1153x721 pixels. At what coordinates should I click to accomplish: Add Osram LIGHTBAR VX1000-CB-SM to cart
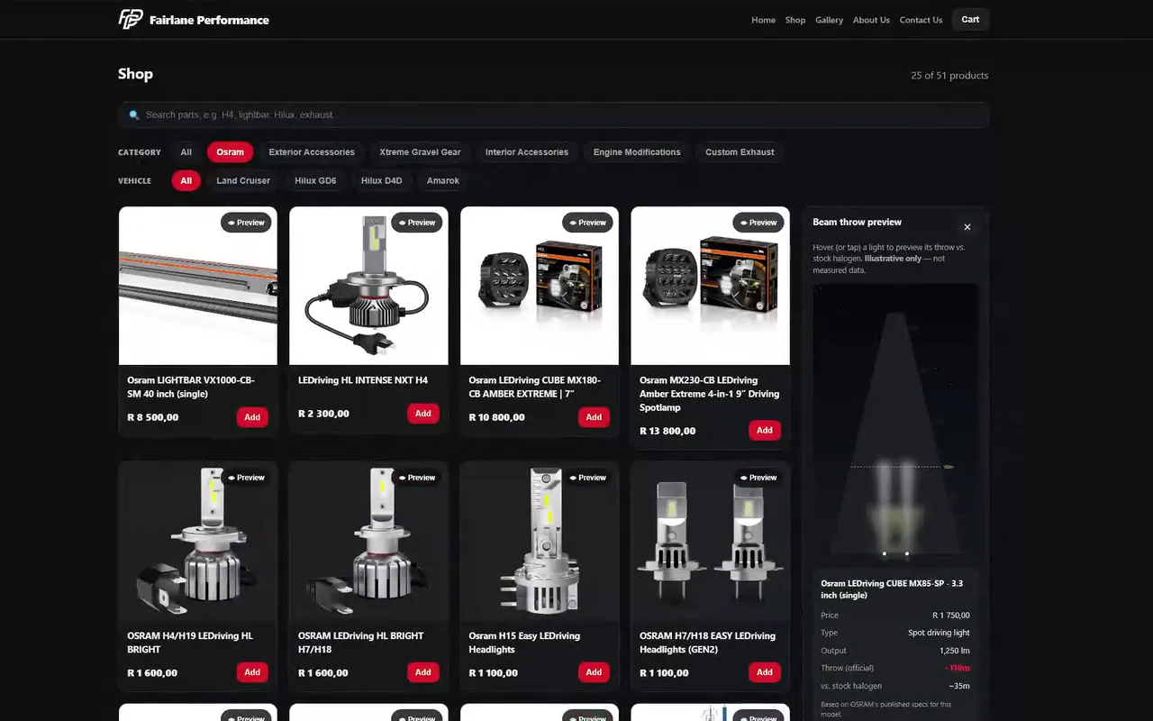[x=252, y=417]
